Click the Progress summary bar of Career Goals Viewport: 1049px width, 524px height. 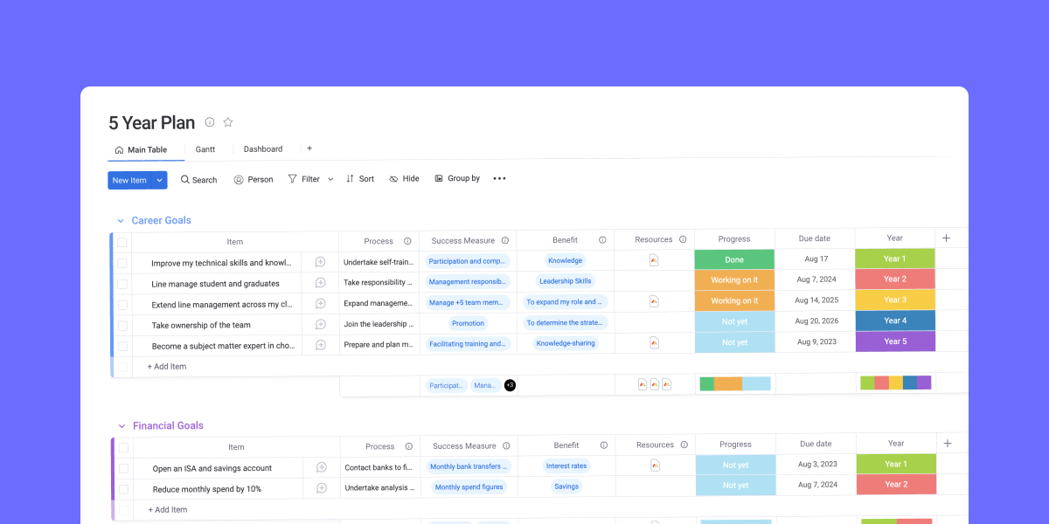[734, 383]
